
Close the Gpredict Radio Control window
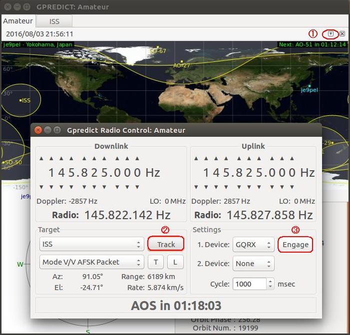click(x=38, y=130)
